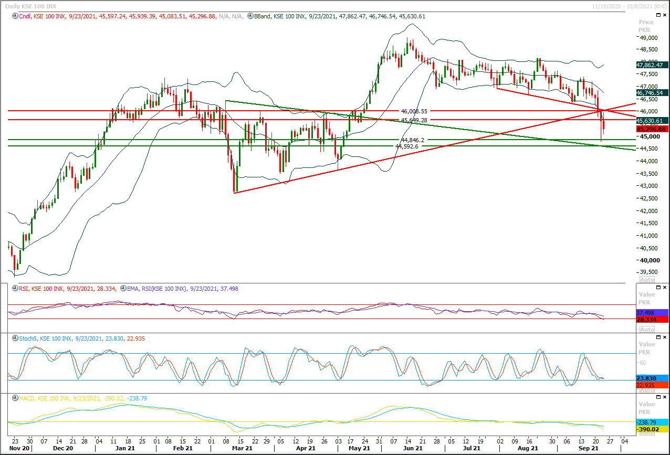Click the Jul 21 month label on time axis
The height and width of the screenshot is (455, 670).
click(x=472, y=449)
